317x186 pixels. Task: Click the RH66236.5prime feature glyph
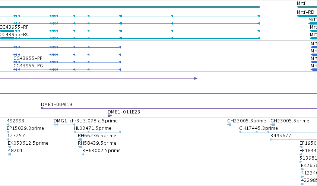80,139
